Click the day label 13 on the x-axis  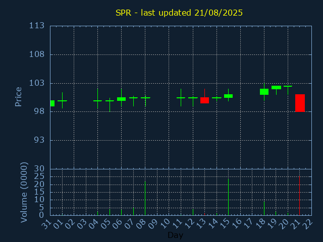coord(201,224)
